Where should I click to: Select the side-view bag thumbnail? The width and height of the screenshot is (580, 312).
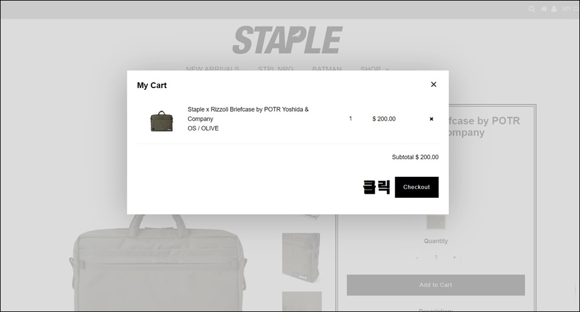click(x=301, y=257)
